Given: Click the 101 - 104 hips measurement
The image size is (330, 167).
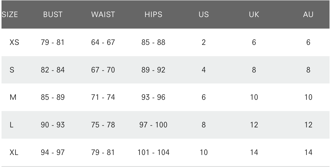Looking at the screenshot, I should coord(153,152).
